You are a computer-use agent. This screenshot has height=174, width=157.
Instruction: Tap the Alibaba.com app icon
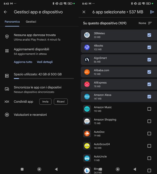(87, 72)
